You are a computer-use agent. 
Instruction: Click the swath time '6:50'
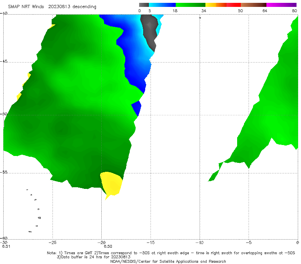(x=108, y=247)
